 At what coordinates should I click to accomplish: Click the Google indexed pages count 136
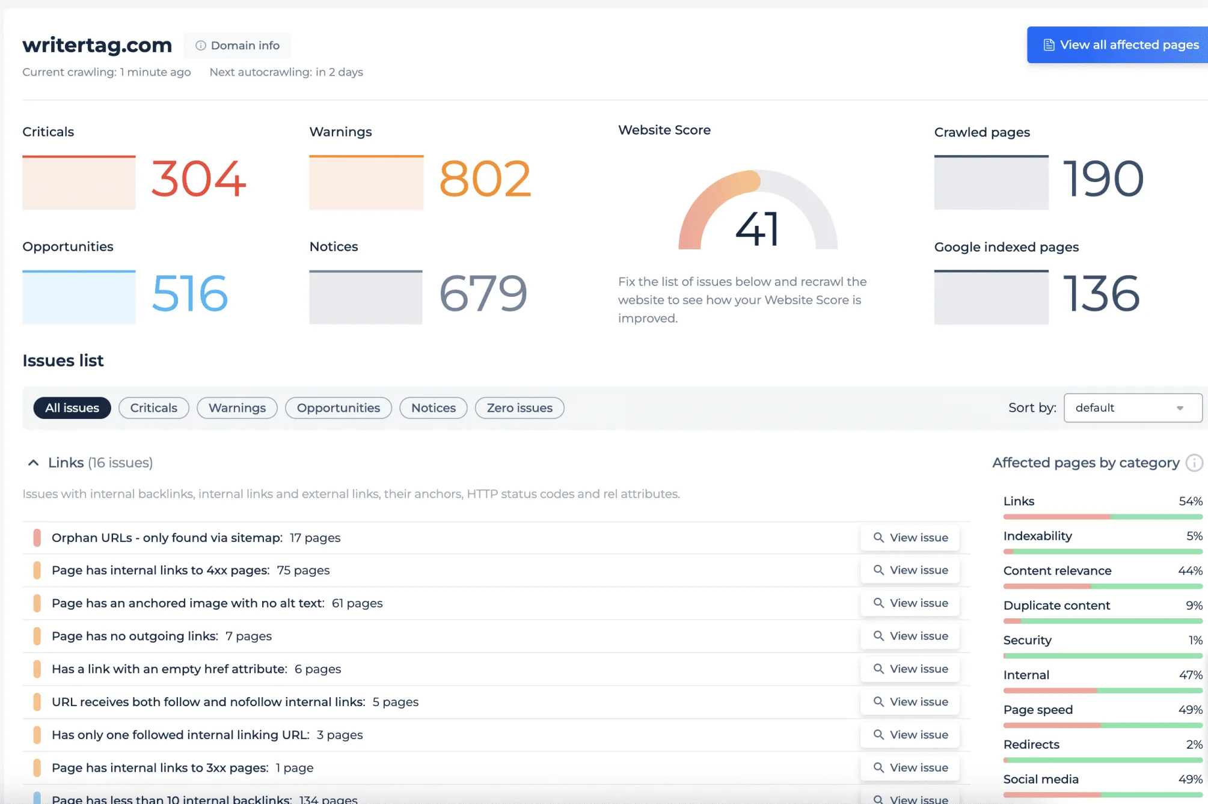point(1102,293)
